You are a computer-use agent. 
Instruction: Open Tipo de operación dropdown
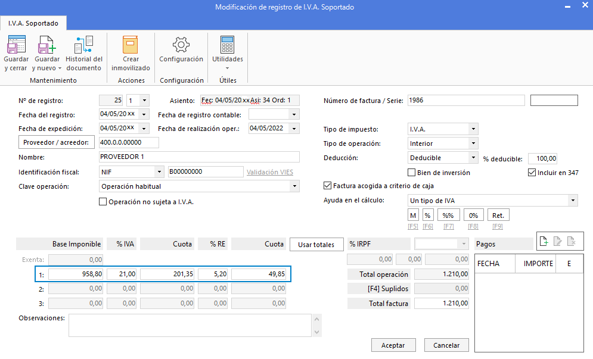pos(473,143)
